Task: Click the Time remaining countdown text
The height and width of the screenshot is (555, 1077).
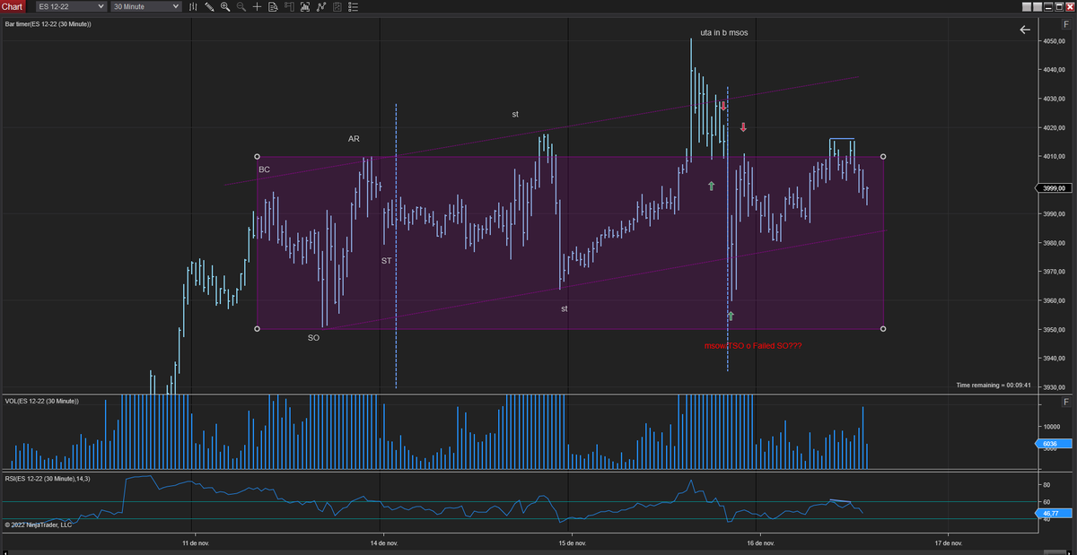Action: click(x=994, y=385)
